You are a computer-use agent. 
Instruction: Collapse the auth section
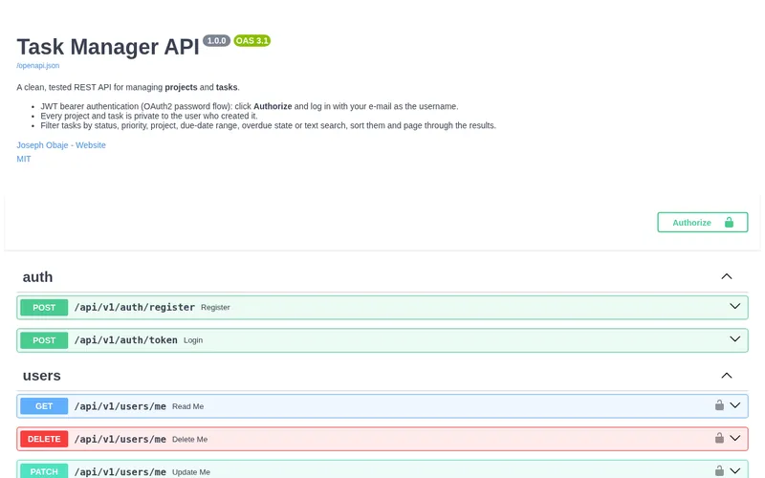(727, 276)
